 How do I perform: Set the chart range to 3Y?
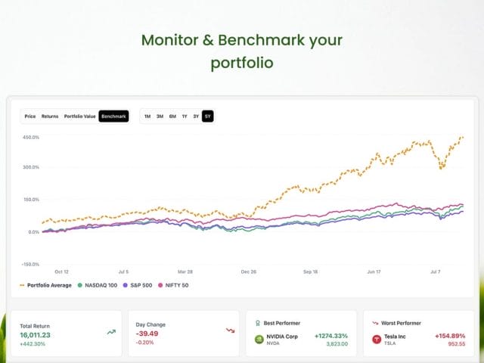196,116
